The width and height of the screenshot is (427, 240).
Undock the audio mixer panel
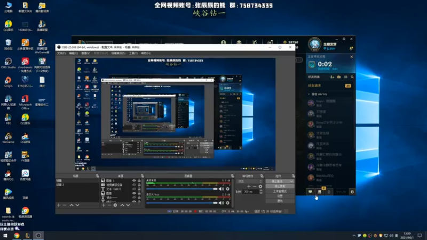pyautogui.click(x=232, y=176)
